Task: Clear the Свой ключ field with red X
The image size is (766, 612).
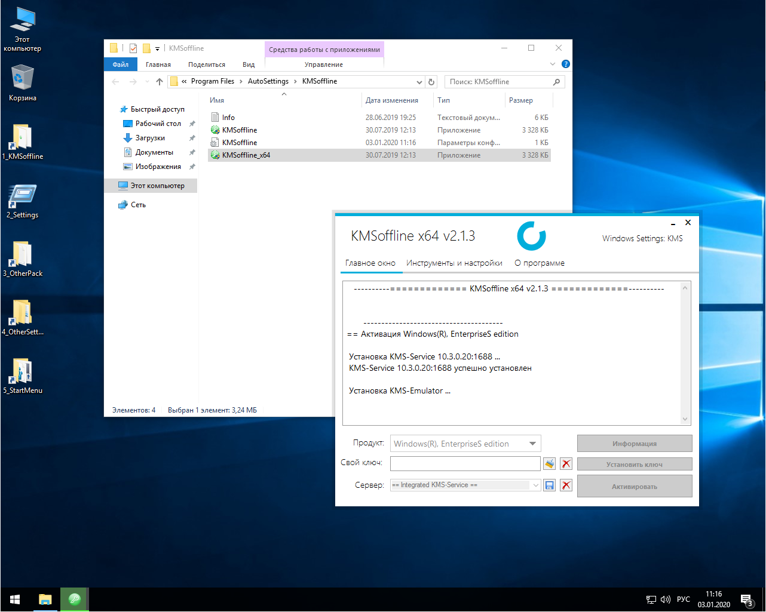Action: [566, 463]
